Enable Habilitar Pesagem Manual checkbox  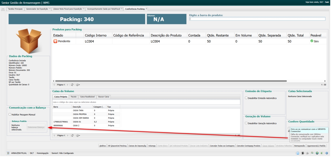[10, 114]
